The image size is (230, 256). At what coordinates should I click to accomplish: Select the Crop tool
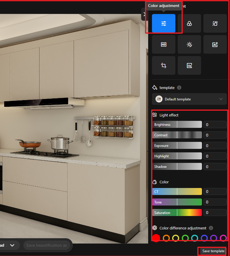(163, 65)
